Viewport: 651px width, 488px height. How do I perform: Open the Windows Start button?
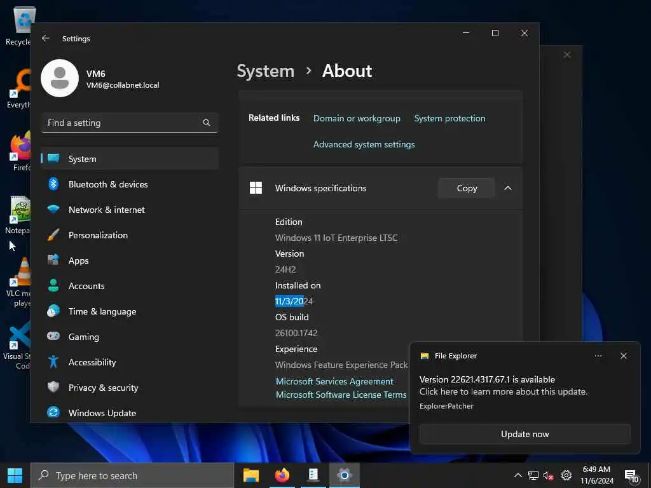tap(15, 475)
